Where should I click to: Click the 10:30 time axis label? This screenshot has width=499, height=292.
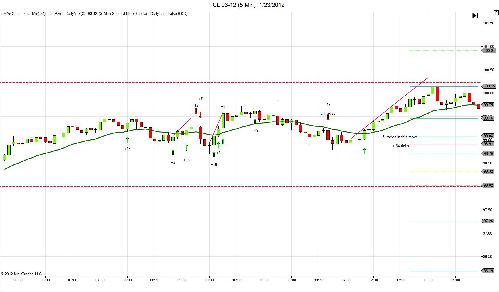point(264,280)
